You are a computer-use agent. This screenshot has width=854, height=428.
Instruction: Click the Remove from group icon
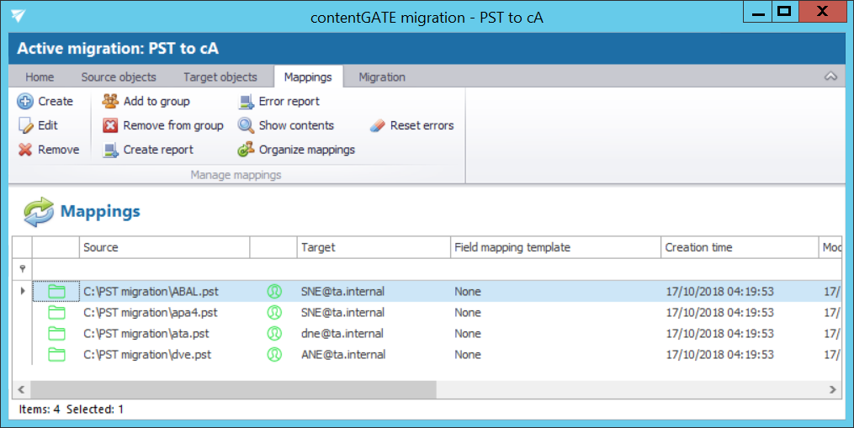[110, 126]
